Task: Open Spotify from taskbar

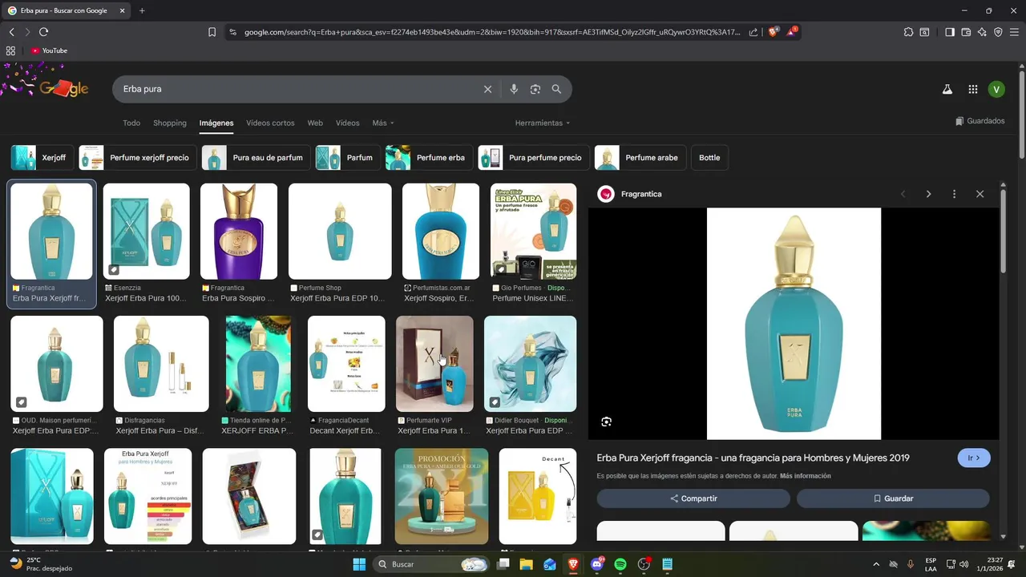Action: click(x=620, y=564)
